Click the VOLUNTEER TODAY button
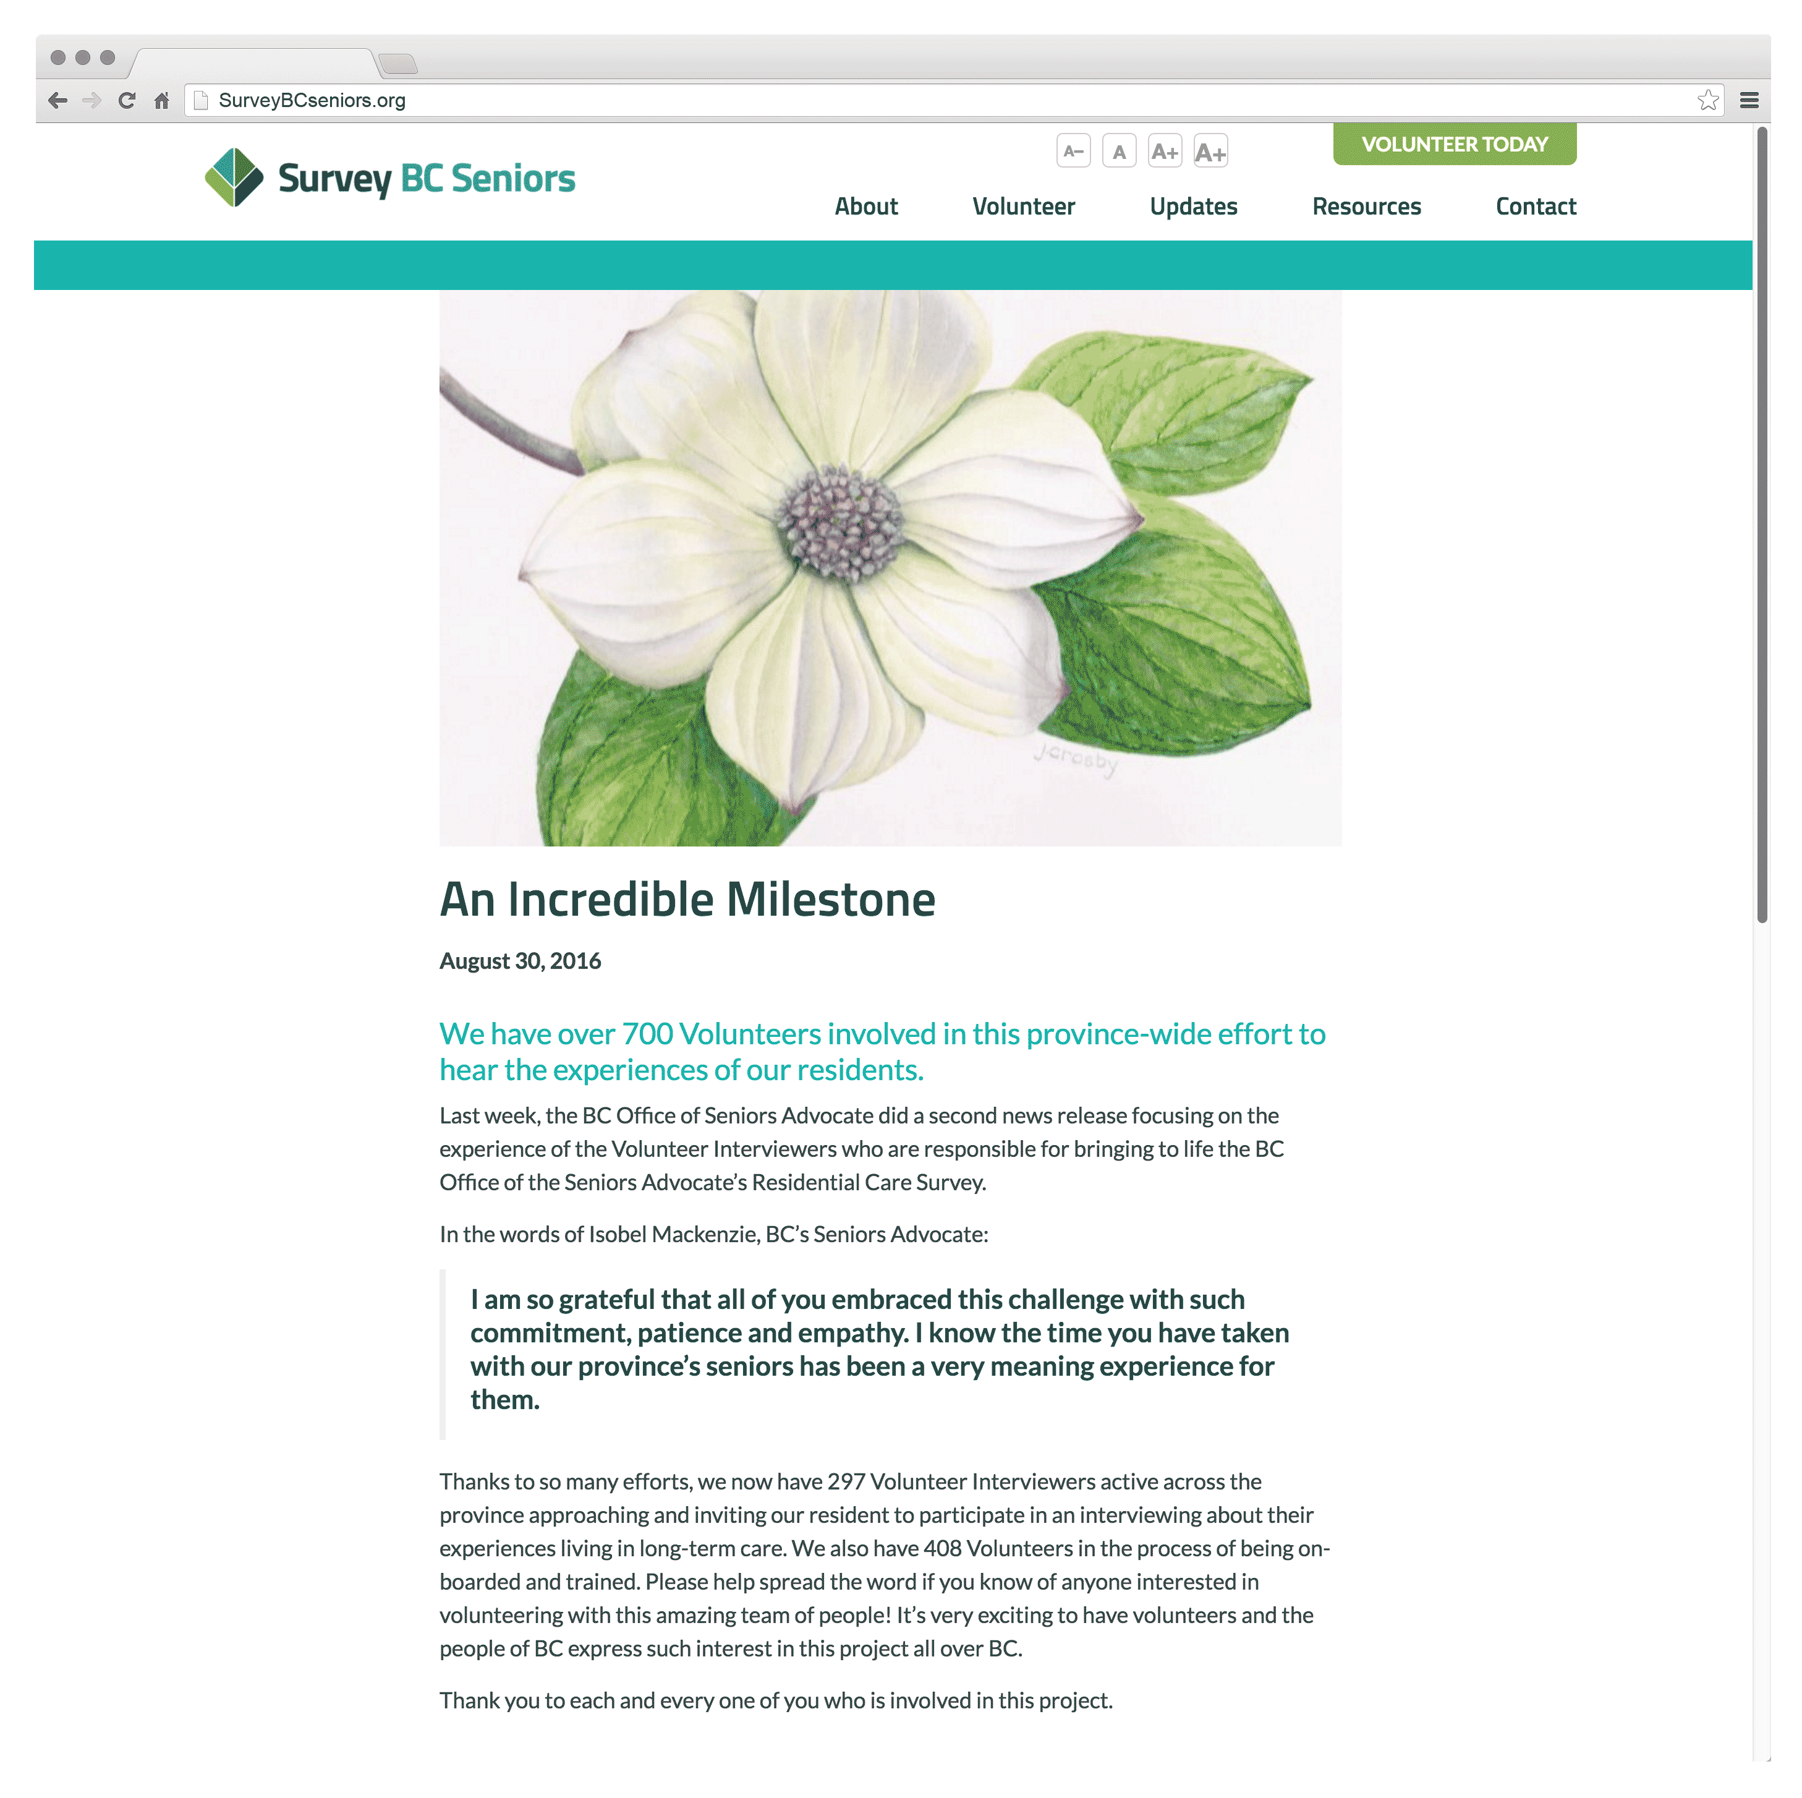 (1455, 143)
